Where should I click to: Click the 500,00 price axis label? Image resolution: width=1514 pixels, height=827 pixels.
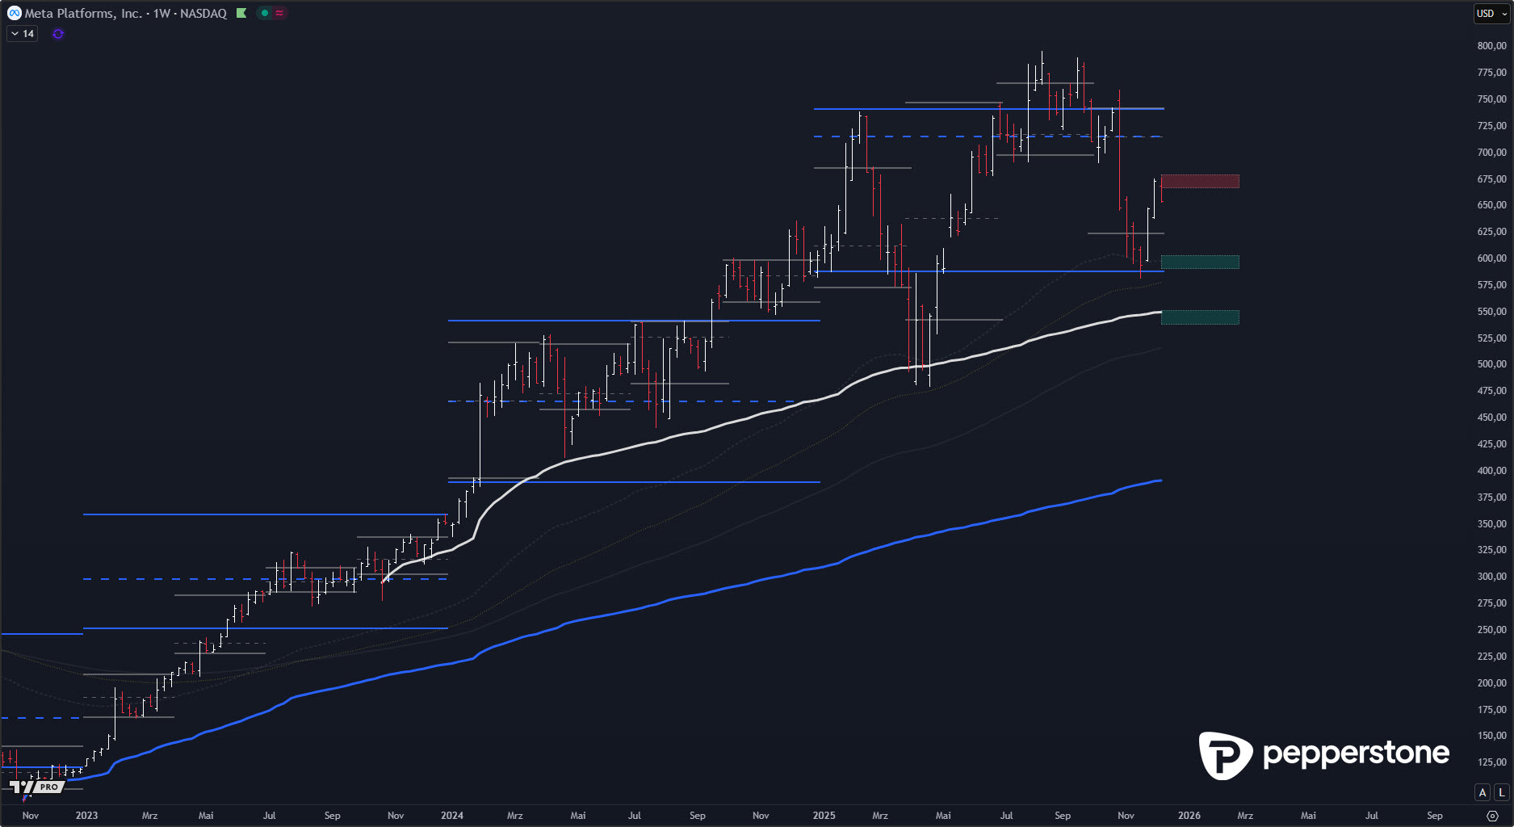(x=1492, y=364)
